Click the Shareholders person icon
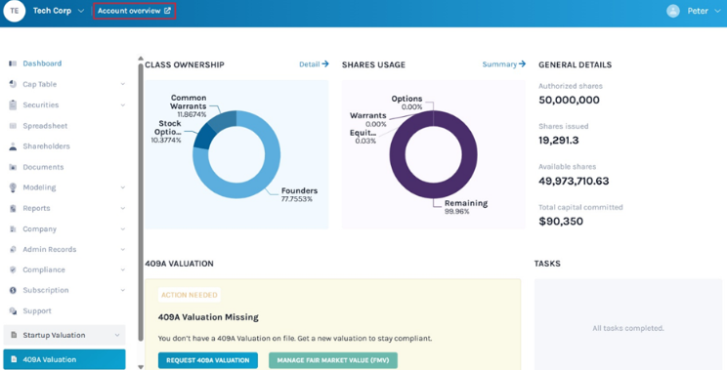 pos(13,146)
